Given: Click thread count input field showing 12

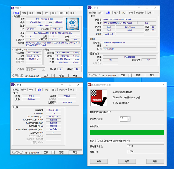Looking at the screenshot, I should click(x=124, y=119).
